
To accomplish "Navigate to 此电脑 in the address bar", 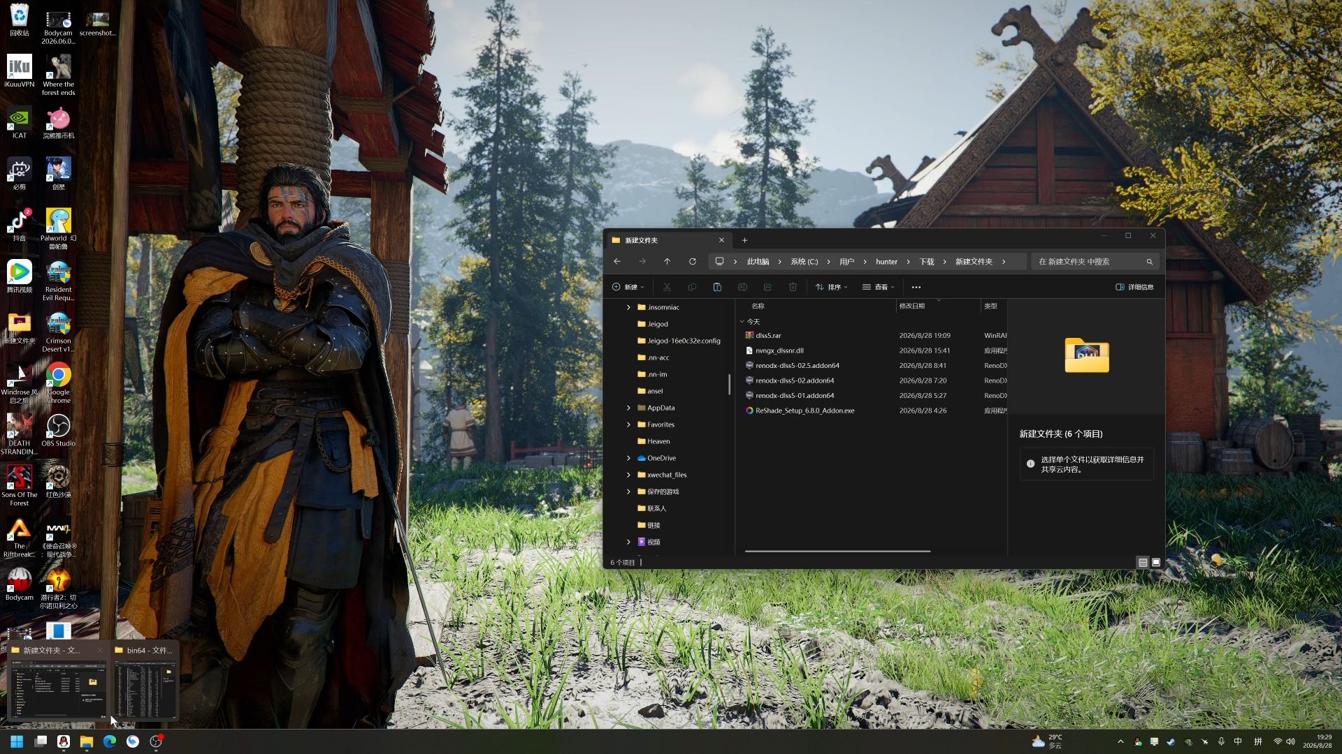I will click(758, 262).
